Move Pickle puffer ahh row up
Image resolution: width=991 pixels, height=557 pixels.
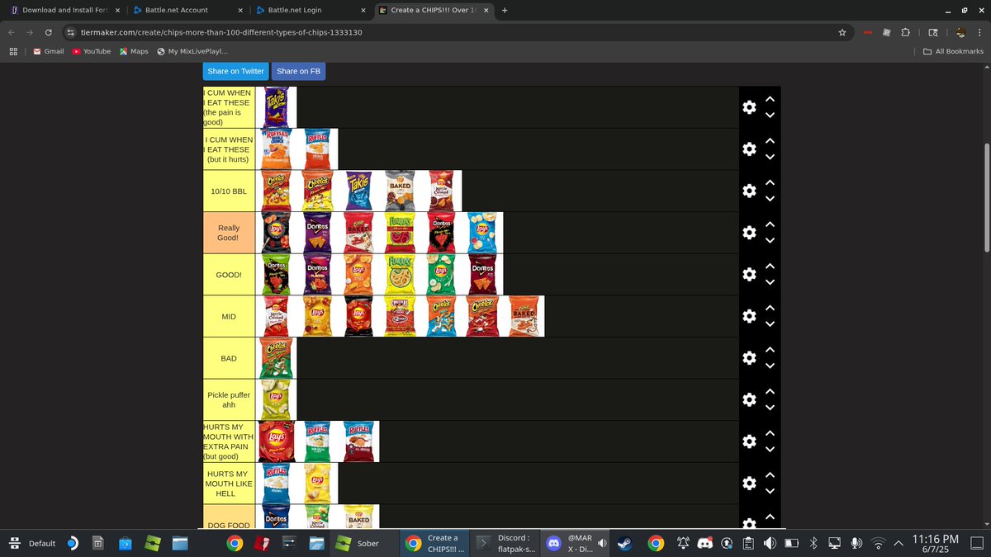pos(770,392)
